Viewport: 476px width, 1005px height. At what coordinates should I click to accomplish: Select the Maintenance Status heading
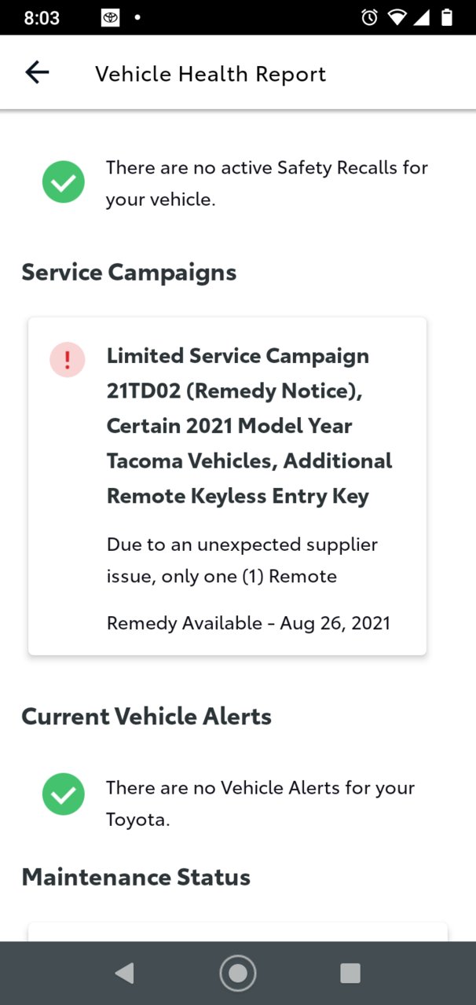click(136, 877)
